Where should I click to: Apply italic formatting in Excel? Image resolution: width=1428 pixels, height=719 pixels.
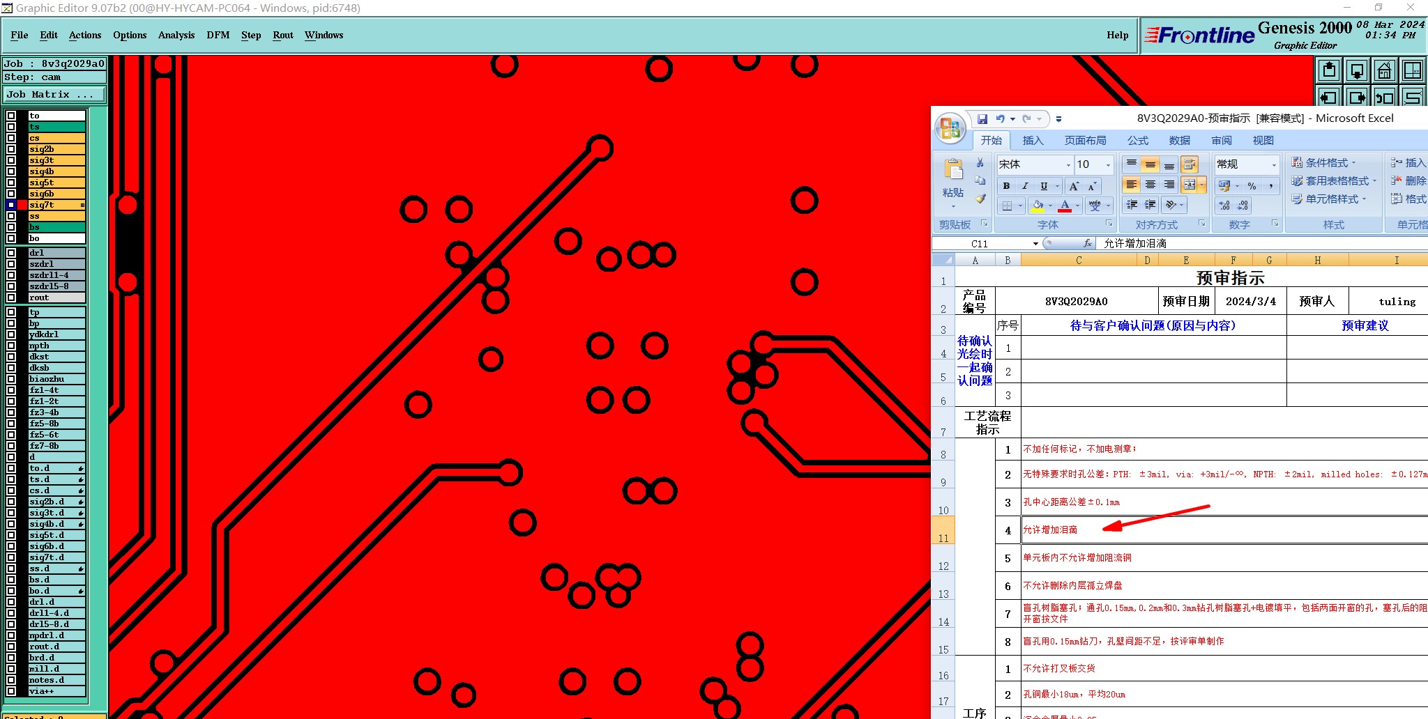point(1025,186)
